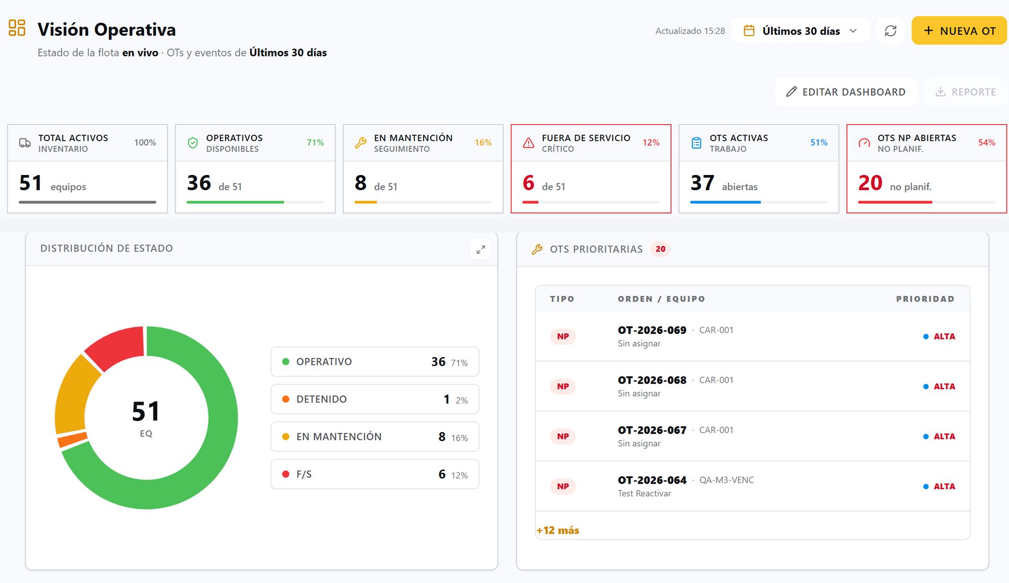Image resolution: width=1009 pixels, height=583 pixels.
Task: Click the Test Reactivar text
Action: click(644, 493)
